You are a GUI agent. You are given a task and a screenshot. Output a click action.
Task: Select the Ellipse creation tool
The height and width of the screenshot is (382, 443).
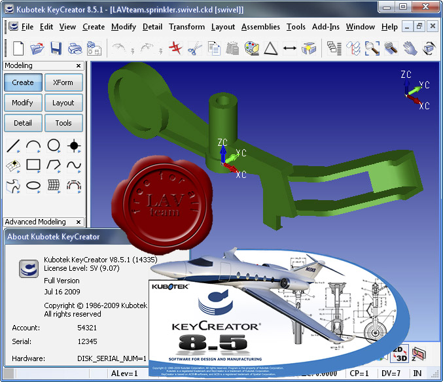point(33,186)
